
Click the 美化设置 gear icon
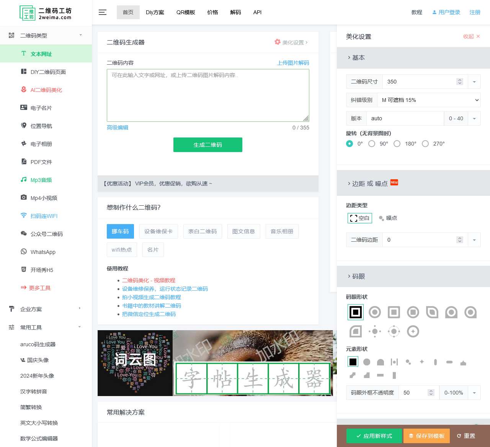(278, 42)
